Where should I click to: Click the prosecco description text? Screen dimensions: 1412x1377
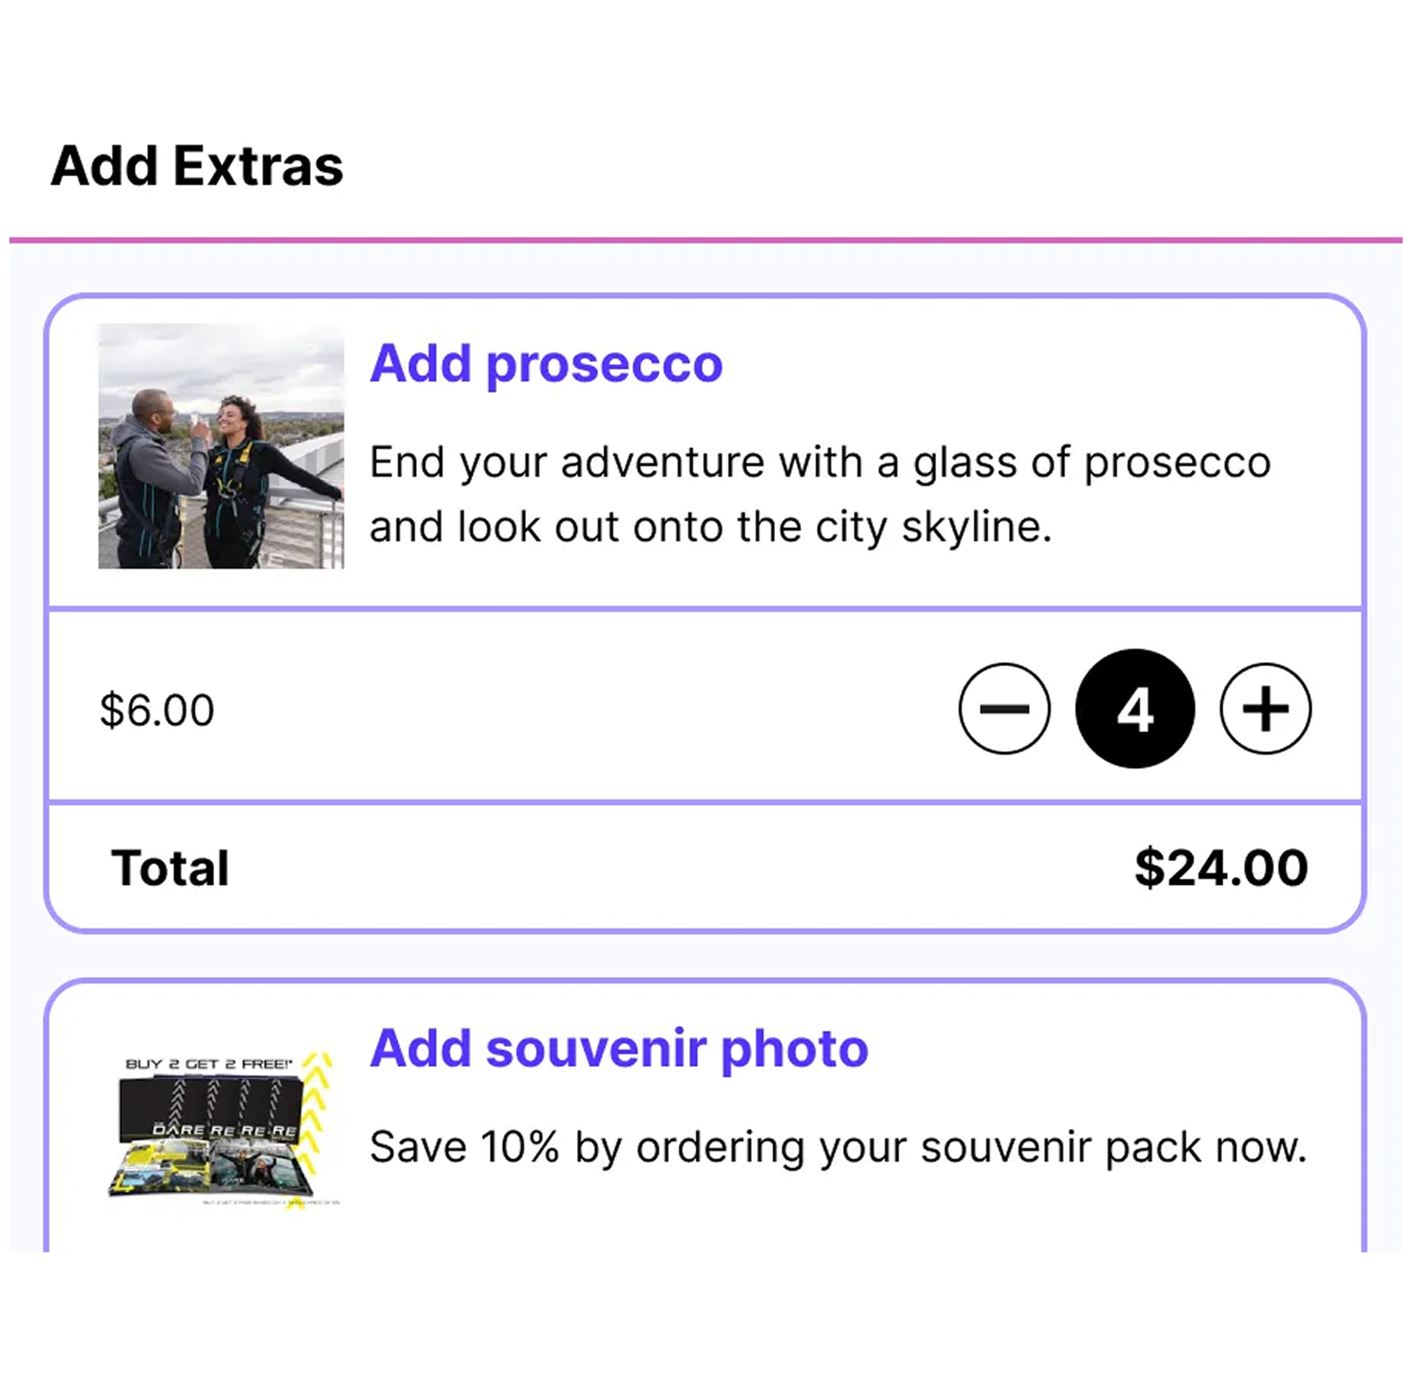click(x=820, y=494)
